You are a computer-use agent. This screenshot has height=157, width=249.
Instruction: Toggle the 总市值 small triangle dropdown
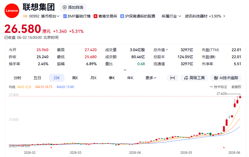pos(167,50)
